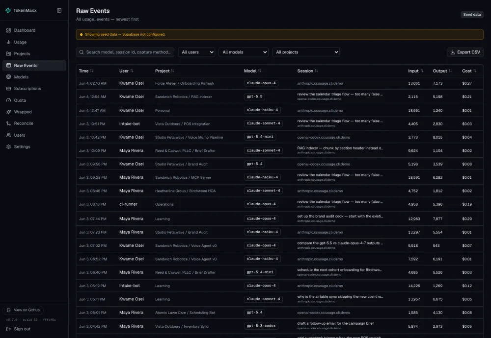
Task: Click session 'draft a follow-up email'
Action: point(335,323)
